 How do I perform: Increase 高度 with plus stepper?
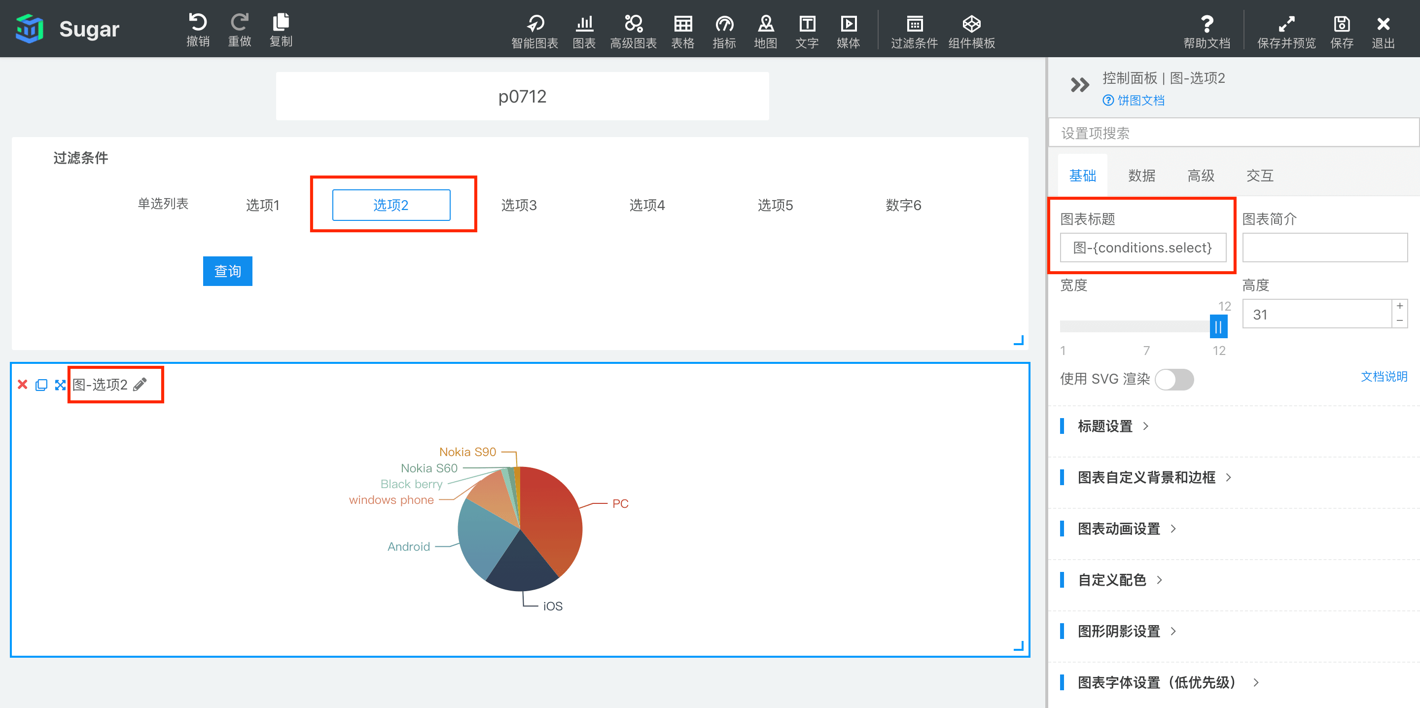click(x=1400, y=306)
